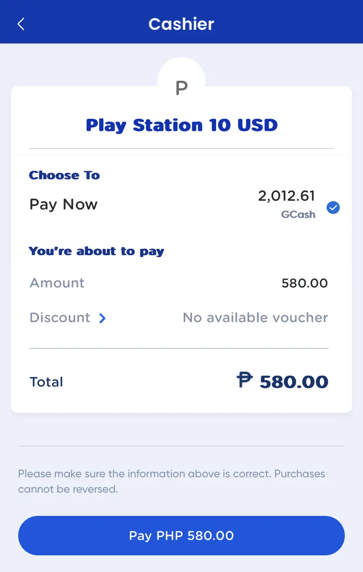Tap the Cashier header title

tap(181, 24)
